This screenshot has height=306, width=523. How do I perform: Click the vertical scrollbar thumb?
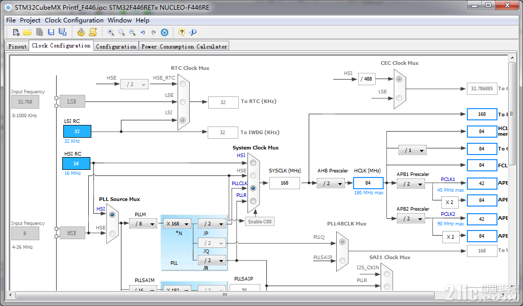pos(512,113)
